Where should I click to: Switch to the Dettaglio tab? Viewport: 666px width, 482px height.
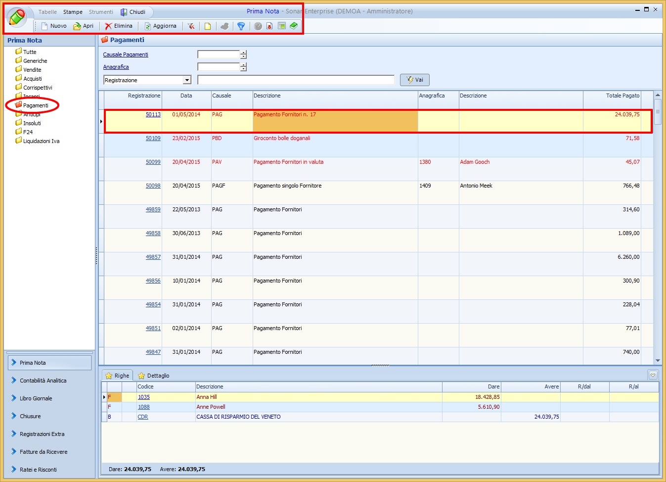(x=153, y=376)
